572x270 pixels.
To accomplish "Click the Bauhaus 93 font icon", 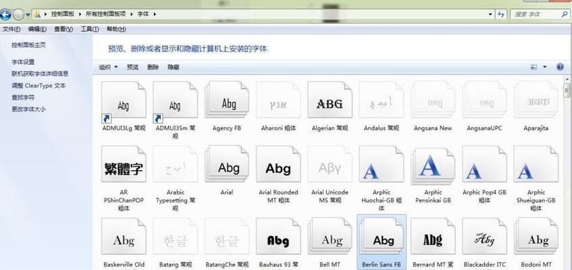I will click(x=278, y=240).
